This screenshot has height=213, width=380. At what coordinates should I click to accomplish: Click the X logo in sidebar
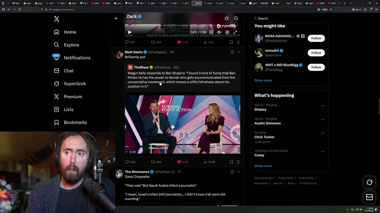[x=57, y=19]
